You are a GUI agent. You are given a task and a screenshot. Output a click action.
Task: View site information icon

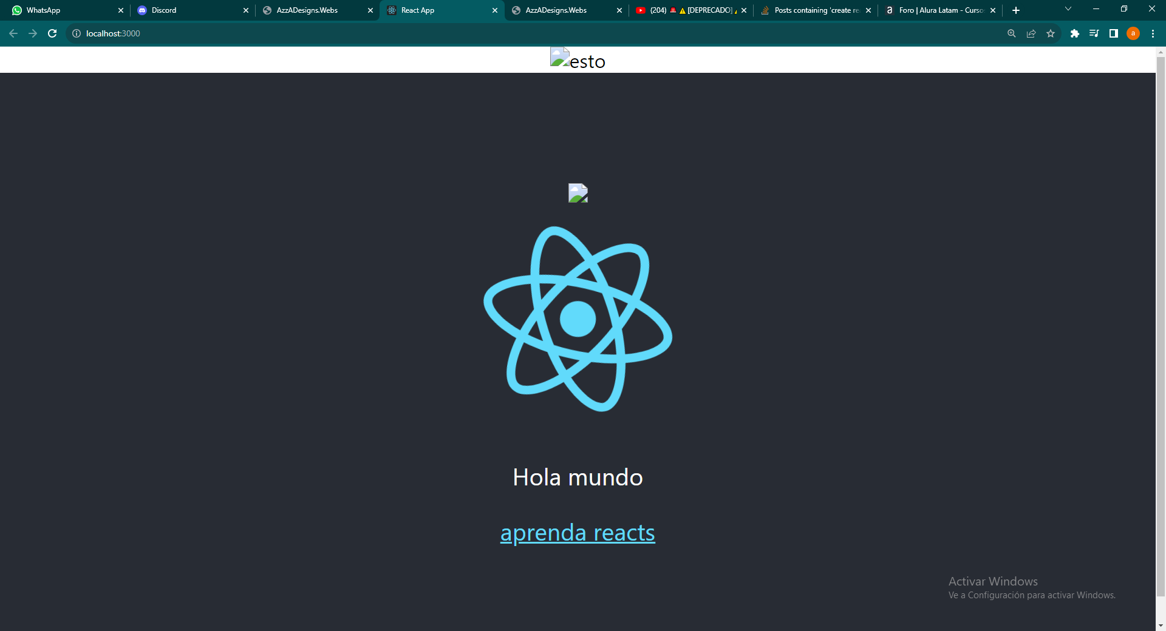coord(77,33)
